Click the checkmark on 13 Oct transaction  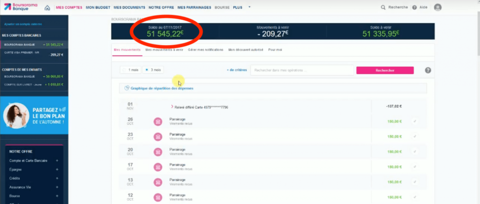(x=414, y=182)
